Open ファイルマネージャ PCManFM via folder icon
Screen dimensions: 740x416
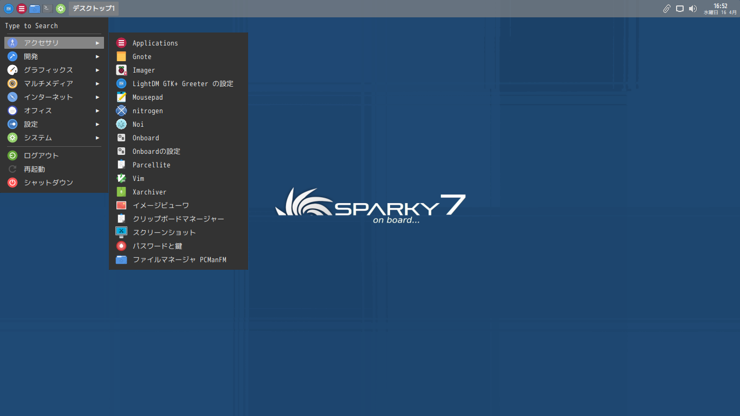pos(121,259)
